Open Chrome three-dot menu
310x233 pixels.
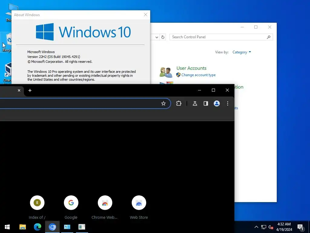pyautogui.click(x=228, y=103)
